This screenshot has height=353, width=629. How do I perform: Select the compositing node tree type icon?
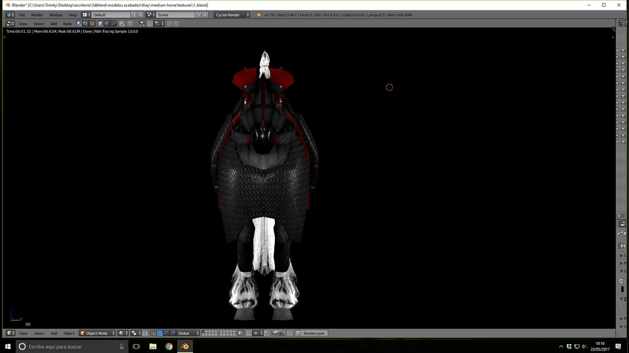tap(86, 24)
